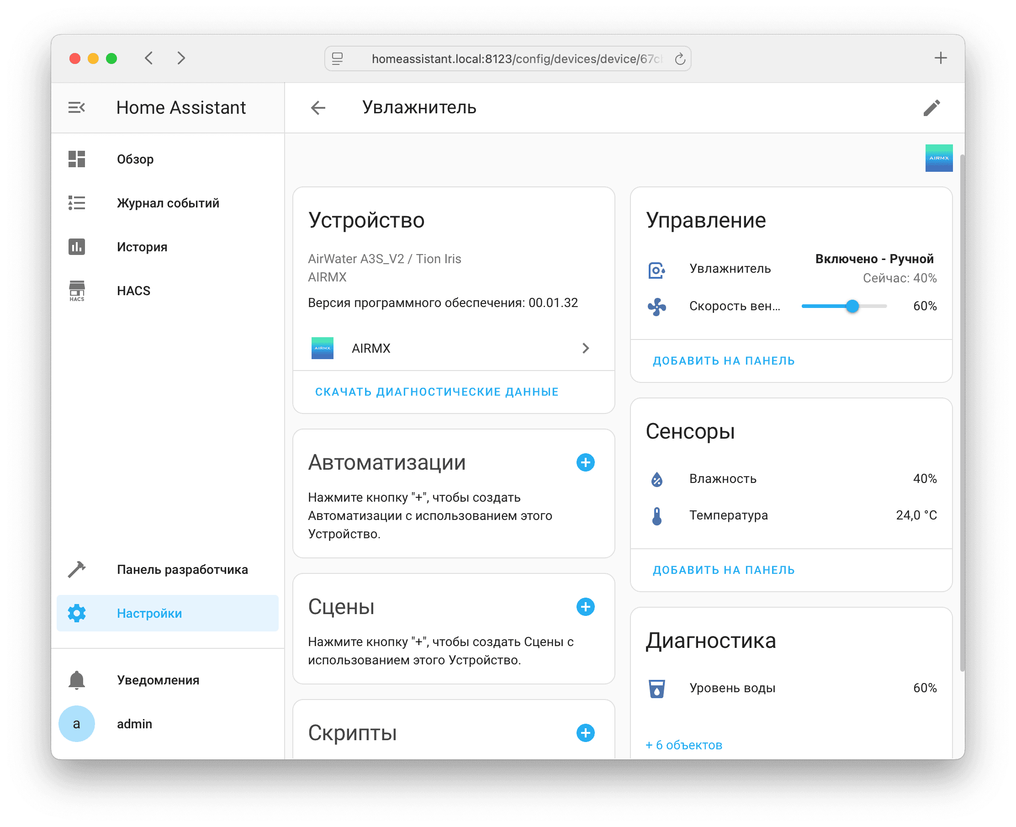Click the humidifier icon in Управление
The width and height of the screenshot is (1016, 827).
click(x=656, y=270)
